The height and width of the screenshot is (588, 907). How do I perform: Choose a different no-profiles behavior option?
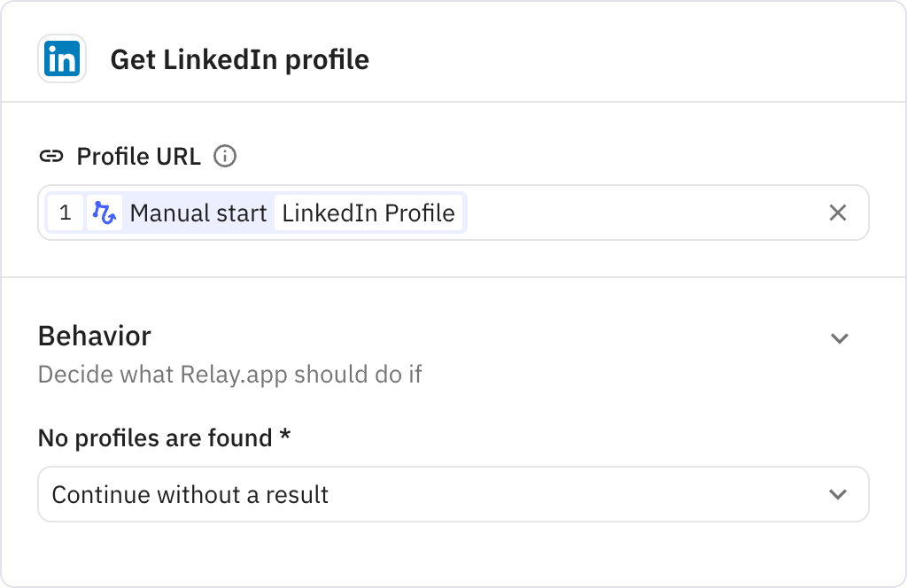coord(453,494)
